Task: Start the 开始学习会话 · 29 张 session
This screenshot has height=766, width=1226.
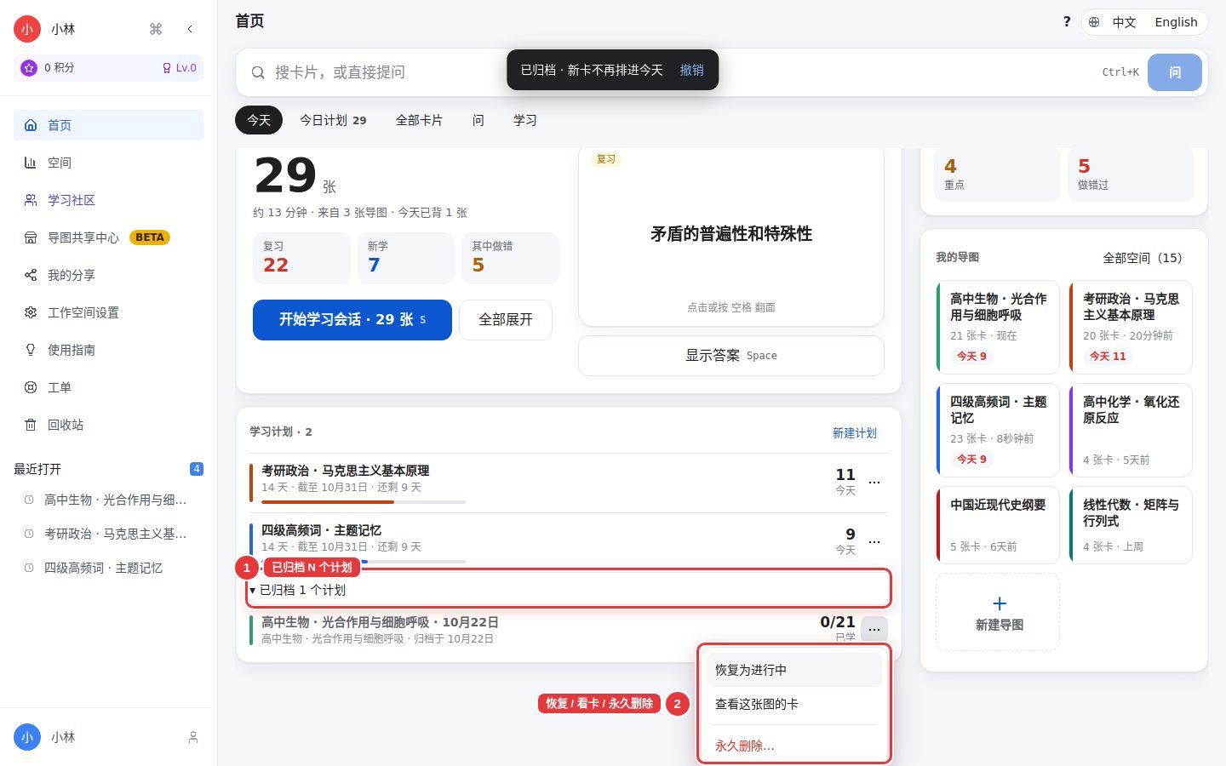Action: click(x=352, y=320)
